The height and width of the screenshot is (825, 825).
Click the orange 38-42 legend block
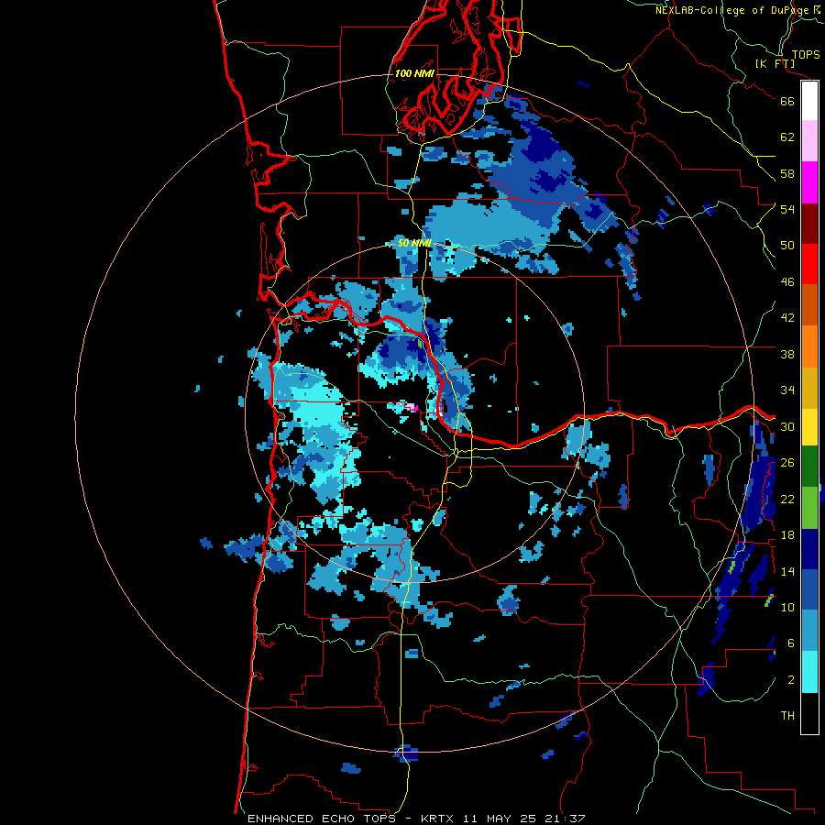click(x=809, y=346)
